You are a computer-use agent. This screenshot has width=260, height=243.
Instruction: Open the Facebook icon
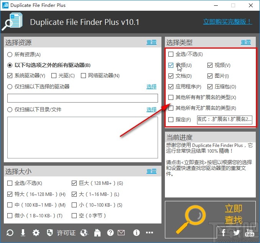click(224, 232)
